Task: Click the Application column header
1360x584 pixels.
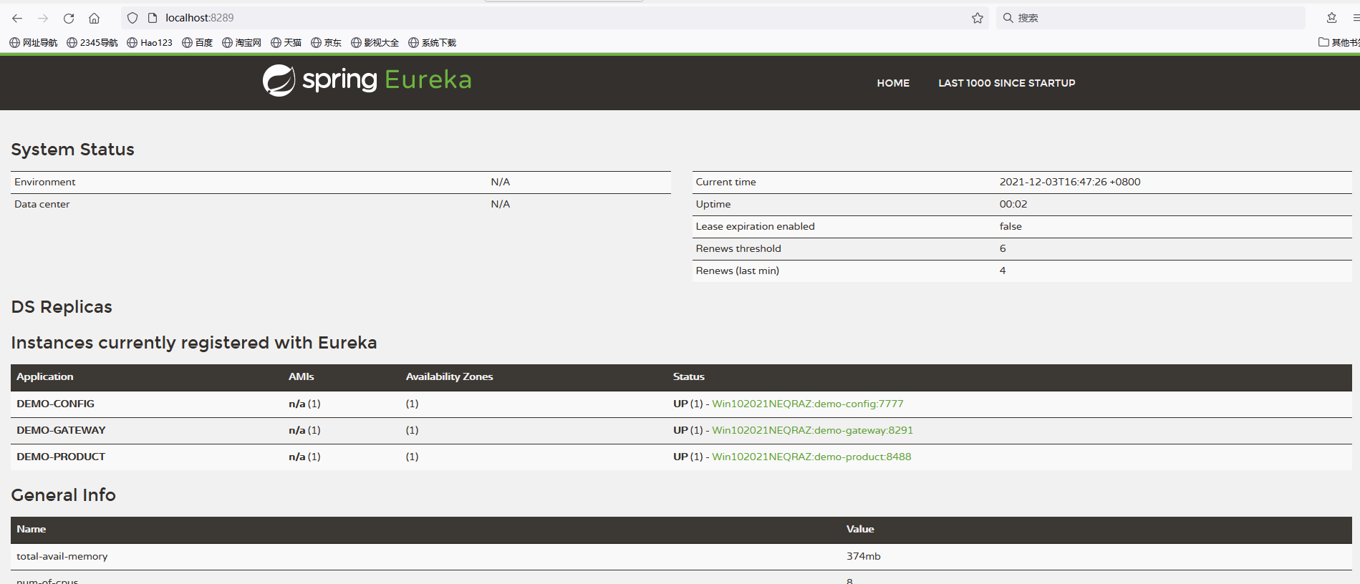Action: pyautogui.click(x=45, y=376)
